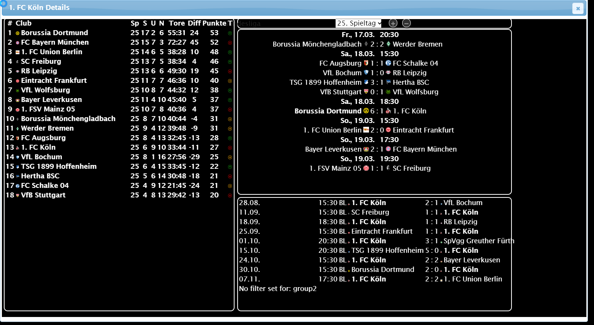Click the green trend indicator for Borussia Dortmund

(x=230, y=33)
